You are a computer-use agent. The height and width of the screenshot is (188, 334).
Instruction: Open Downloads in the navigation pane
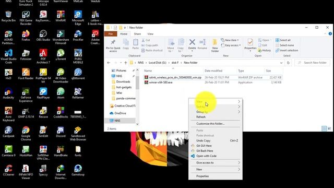pos(123,81)
